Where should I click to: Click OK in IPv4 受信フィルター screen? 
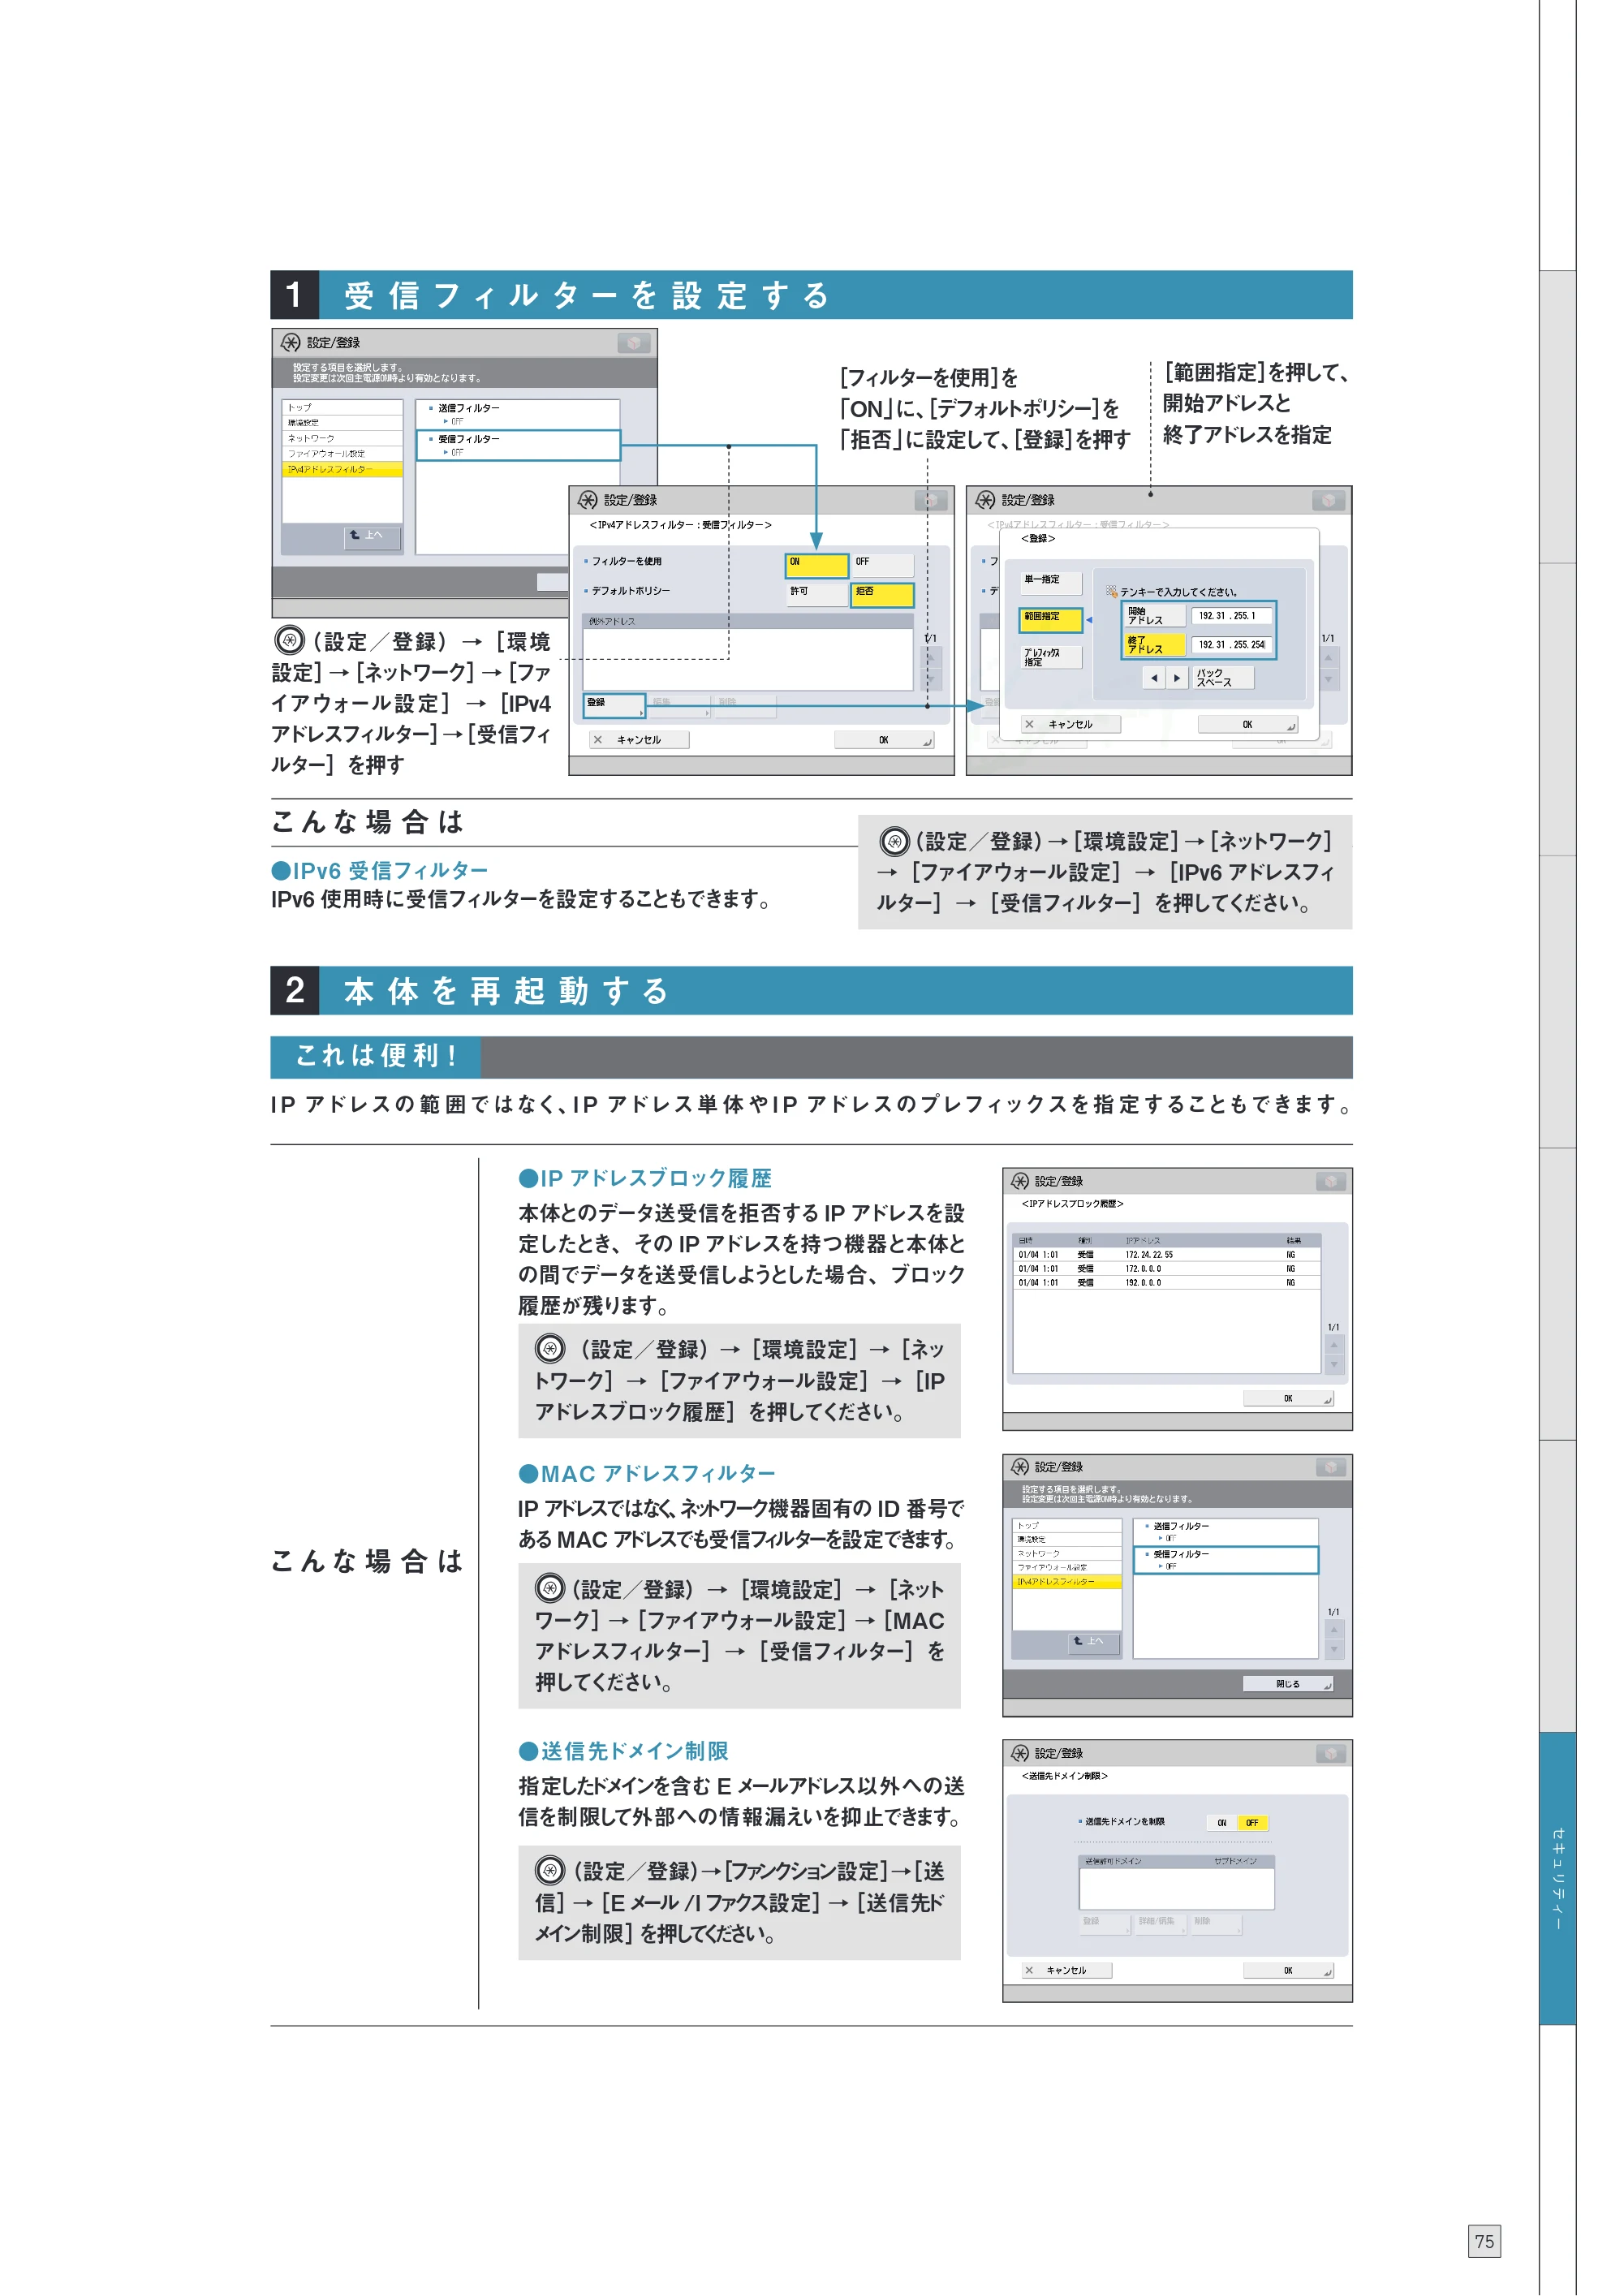884,740
